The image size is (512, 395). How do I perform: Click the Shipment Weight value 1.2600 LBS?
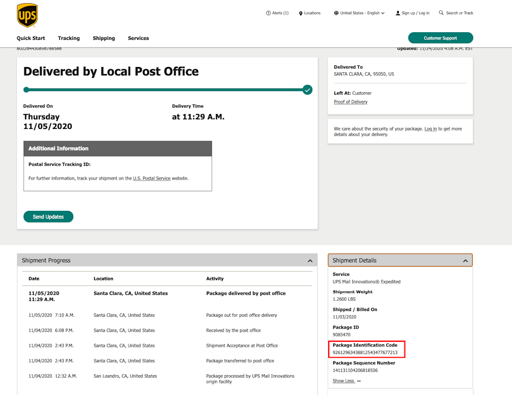[344, 299]
